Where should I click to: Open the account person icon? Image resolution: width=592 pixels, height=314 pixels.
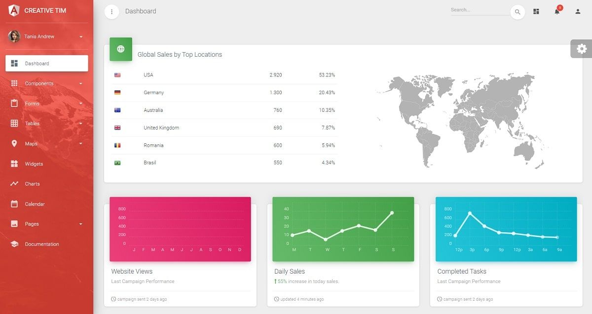click(x=577, y=11)
